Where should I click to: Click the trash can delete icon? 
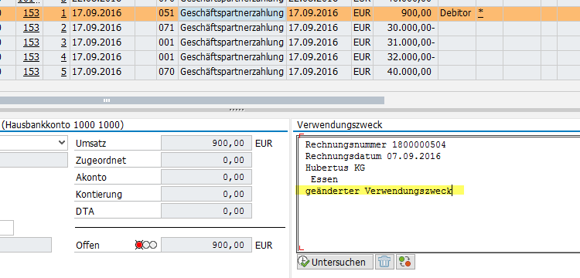coord(384,262)
